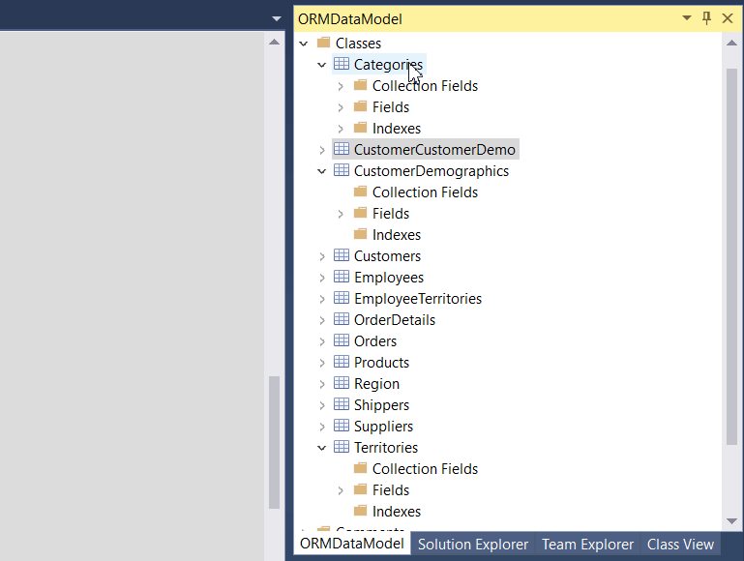Select the Suppliers class label
Viewport: 744px width, 561px height.
click(x=383, y=426)
